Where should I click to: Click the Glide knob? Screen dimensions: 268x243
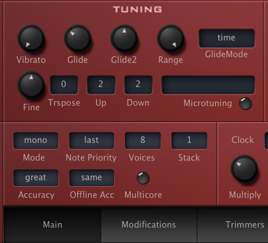78,38
